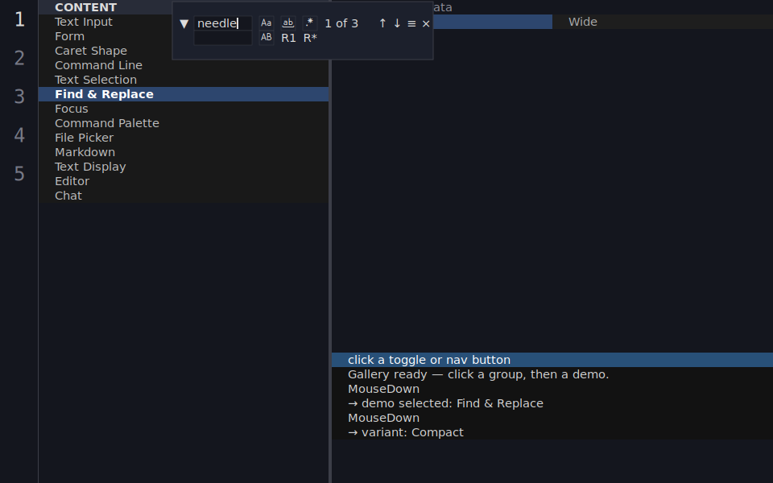Select number 3 in the left rail
Screen dimensions: 773x483
click(x=19, y=97)
